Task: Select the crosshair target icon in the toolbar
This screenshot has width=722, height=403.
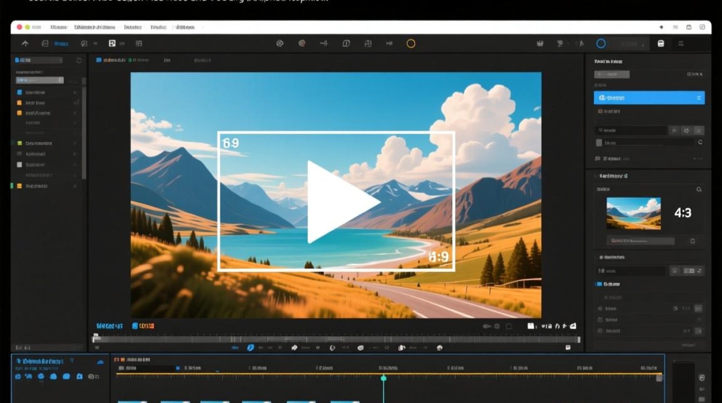Action: 280,44
